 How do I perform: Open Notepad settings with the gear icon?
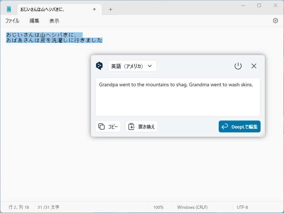click(275, 21)
